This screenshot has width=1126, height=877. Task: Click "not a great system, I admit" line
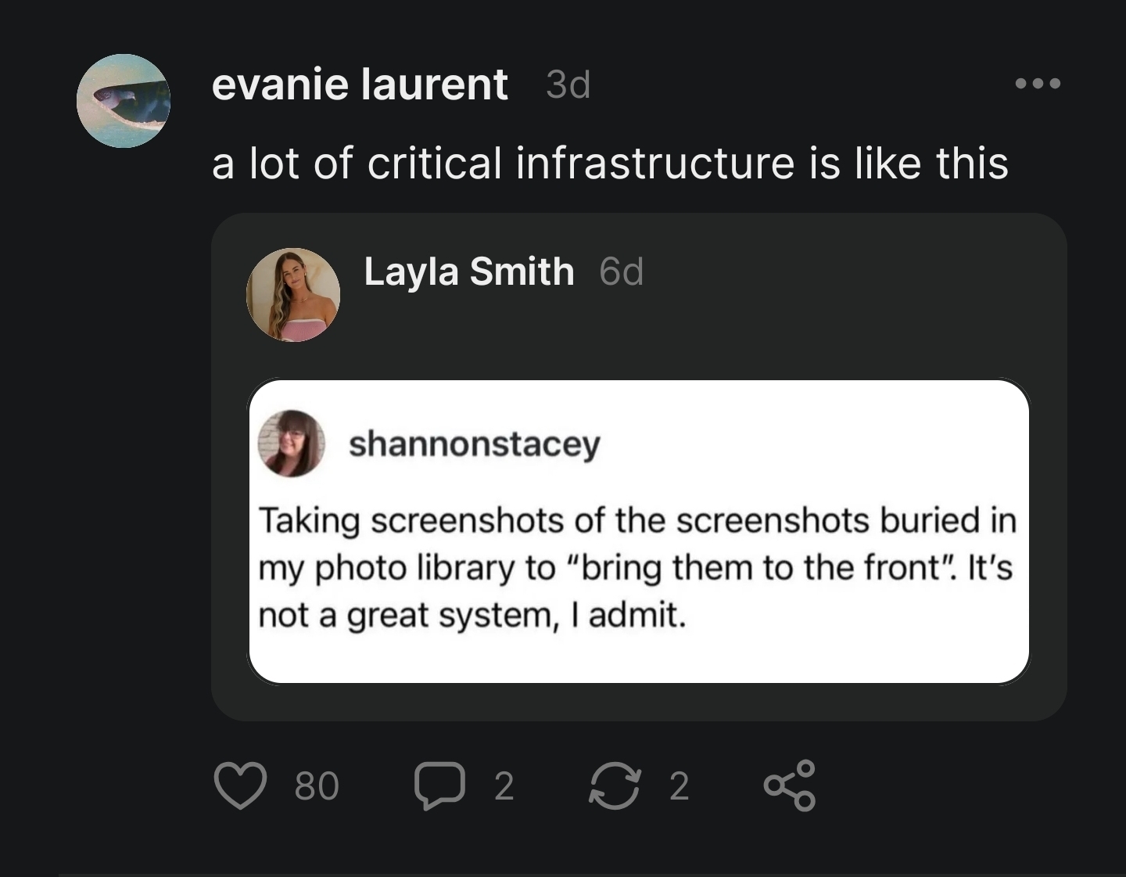472,616
